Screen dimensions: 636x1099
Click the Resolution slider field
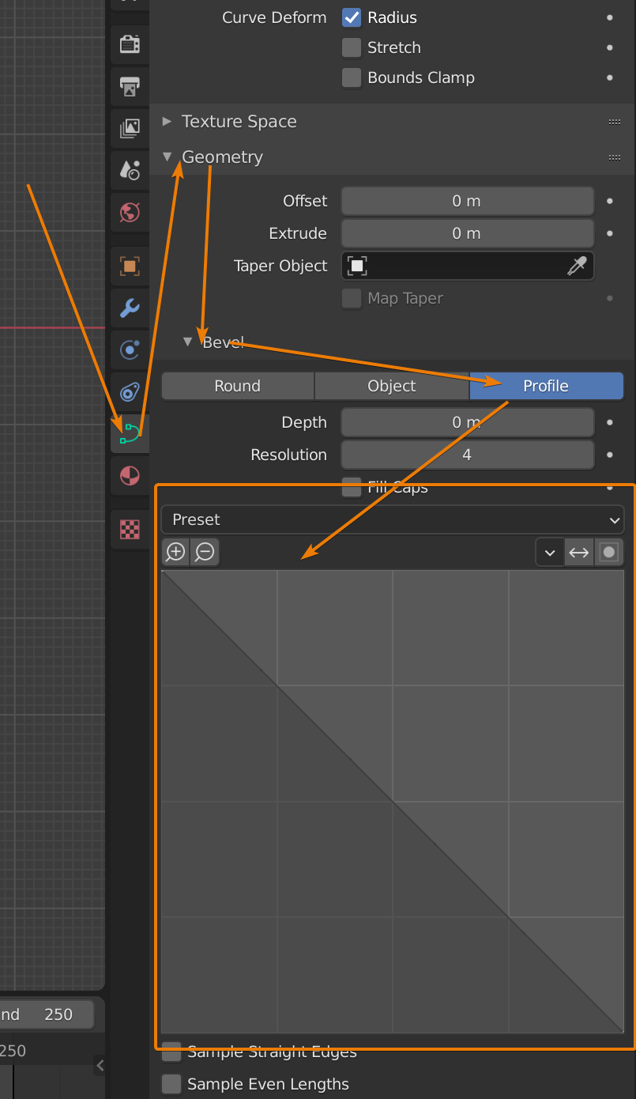click(467, 455)
